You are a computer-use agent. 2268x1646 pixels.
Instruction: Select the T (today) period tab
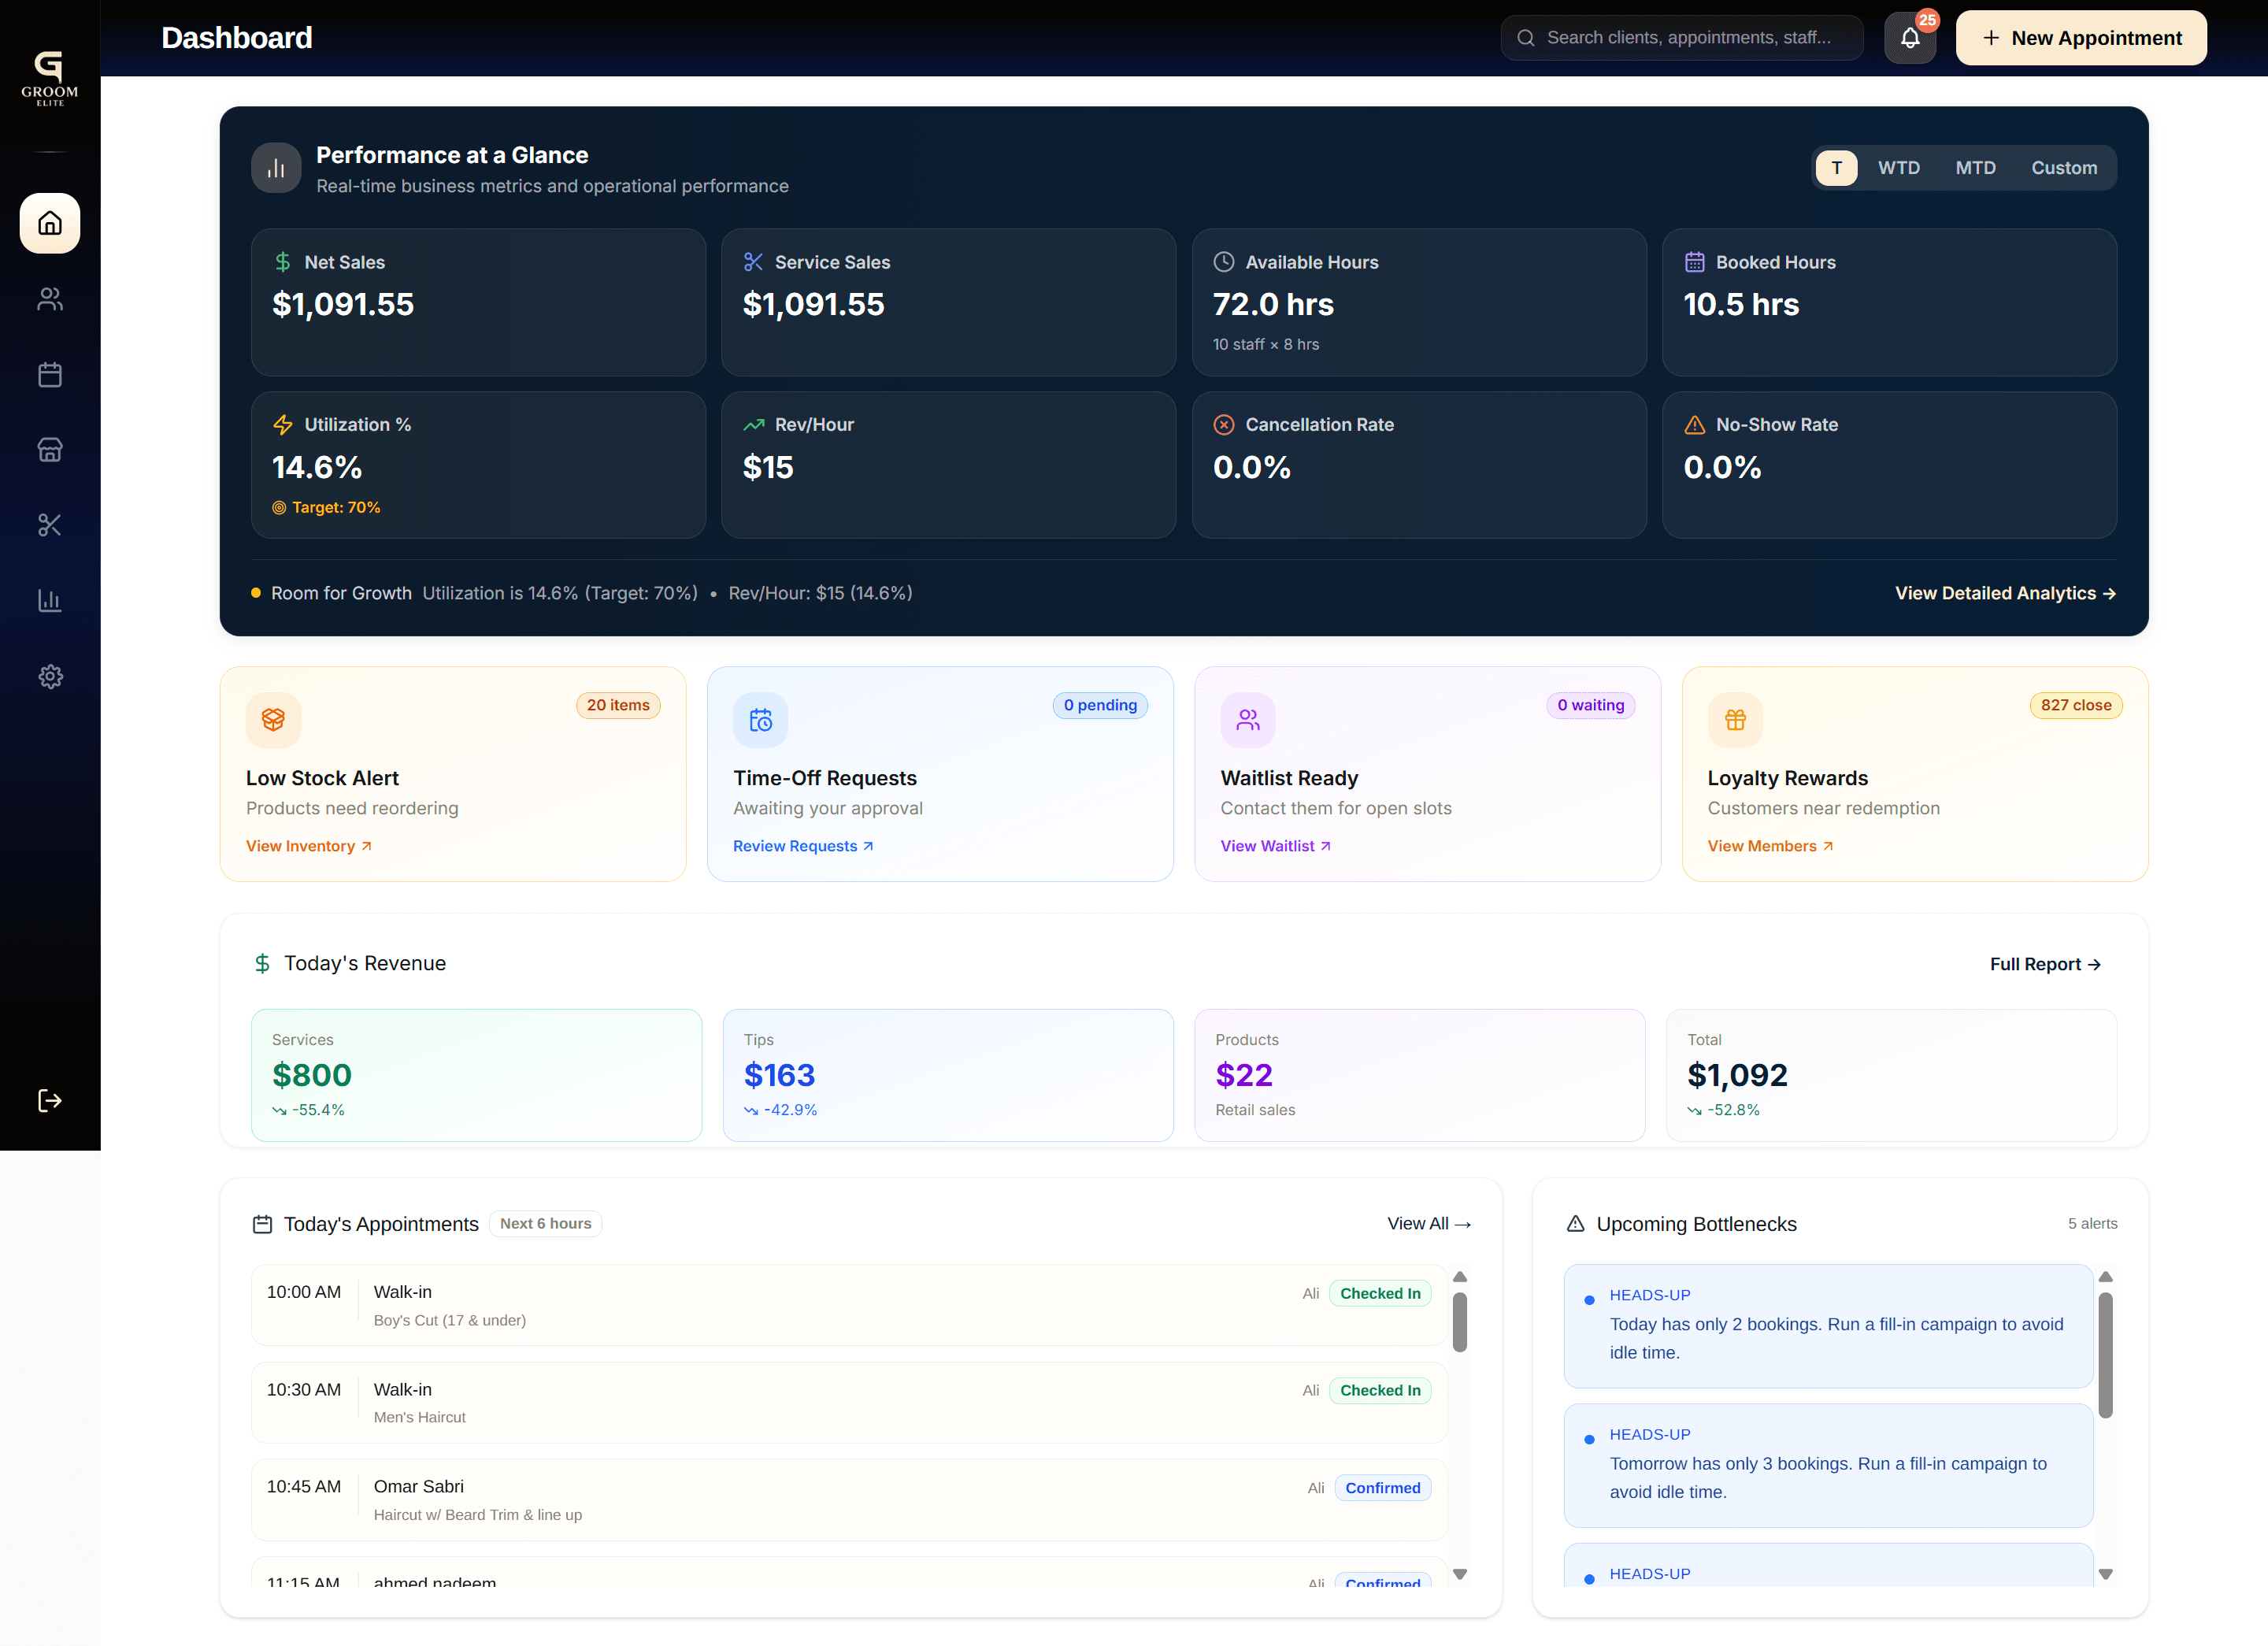[1837, 168]
